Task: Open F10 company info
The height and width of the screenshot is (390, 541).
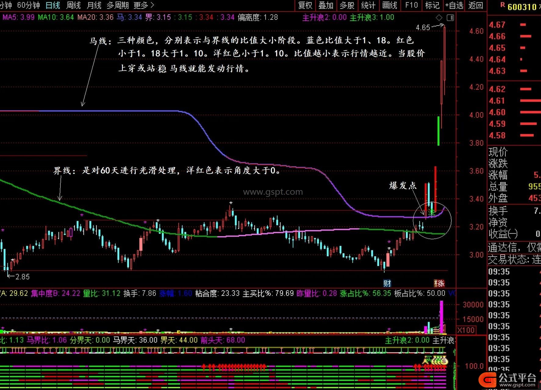Action: pyautogui.click(x=411, y=5)
